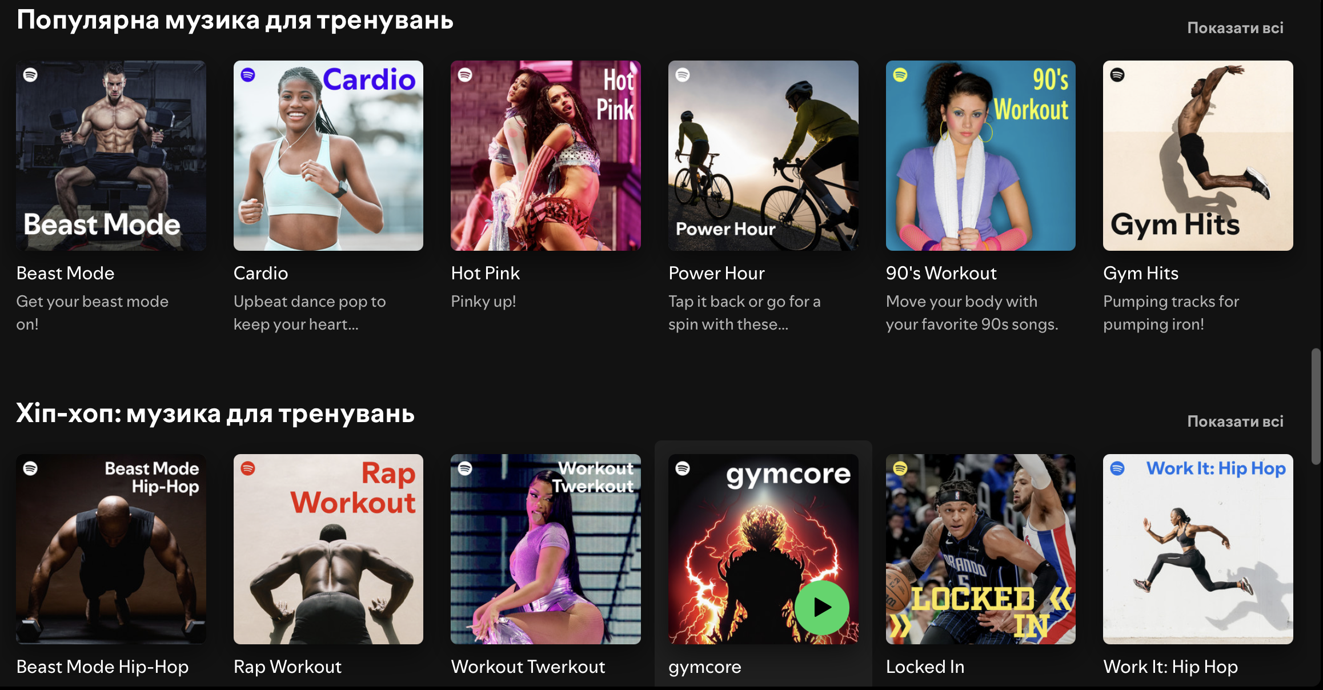Viewport: 1323px width, 690px height.
Task: Open the Cardio playlist cover
Action: [x=328, y=155]
